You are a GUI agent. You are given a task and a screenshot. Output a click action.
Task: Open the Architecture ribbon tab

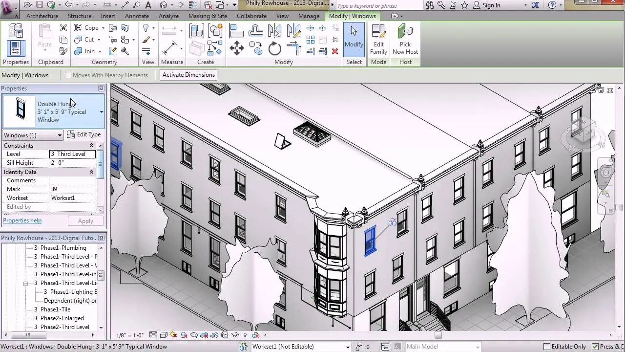(x=42, y=16)
